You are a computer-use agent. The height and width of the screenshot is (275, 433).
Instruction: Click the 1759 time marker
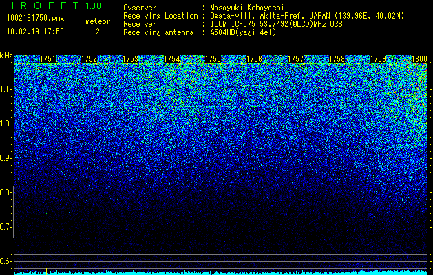coord(379,59)
